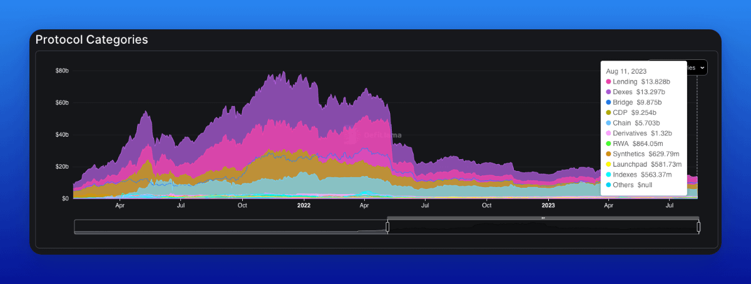Click the selected range move bar
The image size is (751, 284).
tap(543, 218)
